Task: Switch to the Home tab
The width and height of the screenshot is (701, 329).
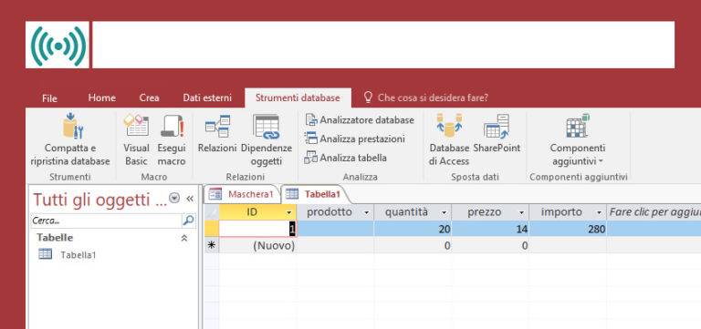Action: (x=102, y=98)
